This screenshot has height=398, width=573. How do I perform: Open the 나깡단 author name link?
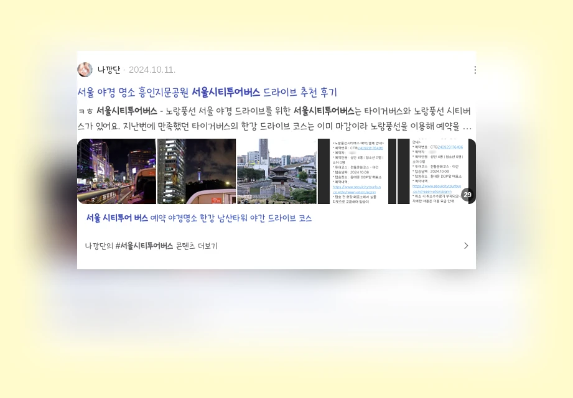tap(109, 70)
